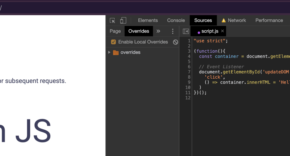Click 'getElementById' on line 7
290x156 pixels.
pos(241,72)
